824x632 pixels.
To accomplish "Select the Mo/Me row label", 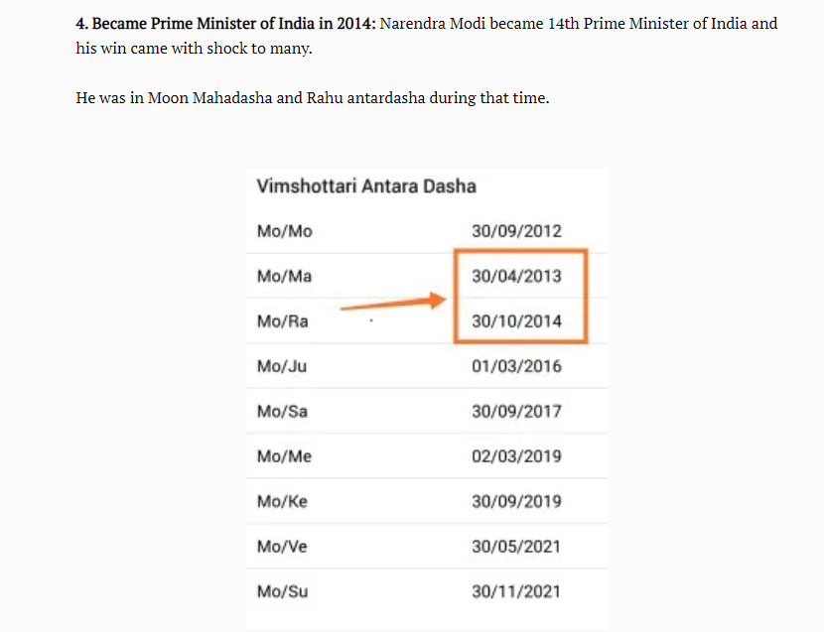I will pos(284,456).
